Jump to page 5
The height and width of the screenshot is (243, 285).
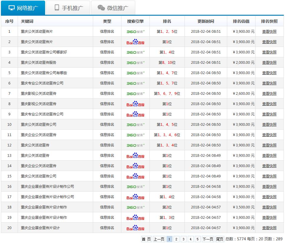pyautogui.click(x=197, y=239)
